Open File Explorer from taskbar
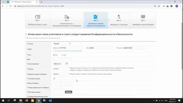Screen dimensions: 183x103 coord(21,100)
